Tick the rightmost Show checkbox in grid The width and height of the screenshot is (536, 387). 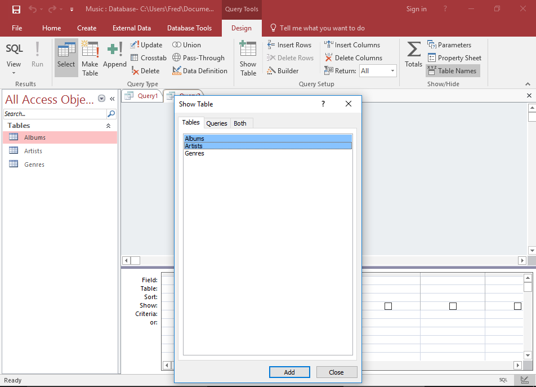517,306
